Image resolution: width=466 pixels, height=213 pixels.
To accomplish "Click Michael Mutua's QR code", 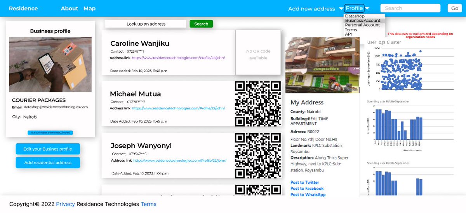I will (x=258, y=104).
